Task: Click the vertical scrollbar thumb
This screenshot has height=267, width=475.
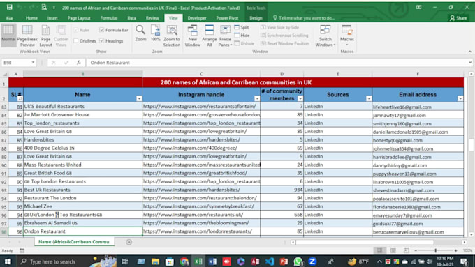Action: (x=471, y=144)
